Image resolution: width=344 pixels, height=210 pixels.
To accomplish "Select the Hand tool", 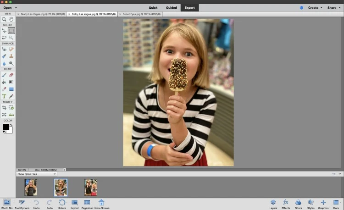I will coord(11,20).
